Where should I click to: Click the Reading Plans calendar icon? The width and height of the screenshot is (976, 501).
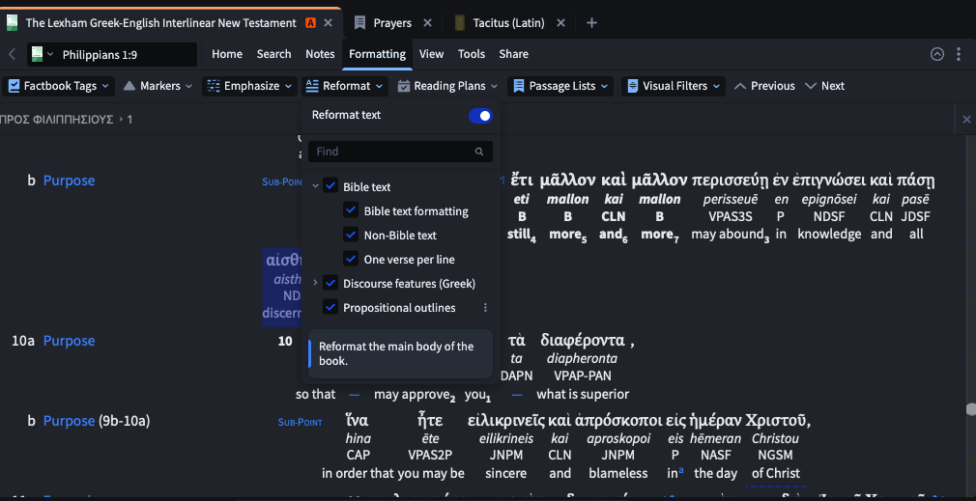click(404, 86)
